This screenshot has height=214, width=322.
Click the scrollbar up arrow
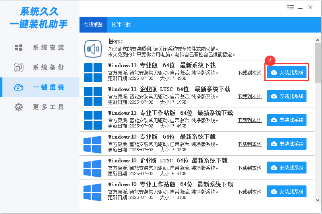tap(318, 40)
